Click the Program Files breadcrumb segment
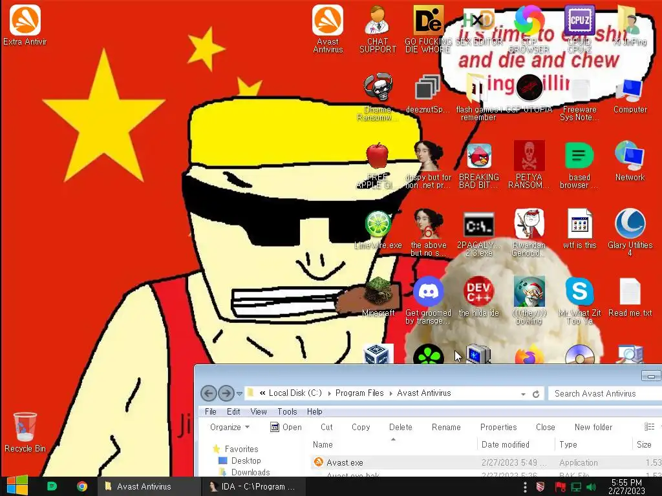 click(x=359, y=393)
